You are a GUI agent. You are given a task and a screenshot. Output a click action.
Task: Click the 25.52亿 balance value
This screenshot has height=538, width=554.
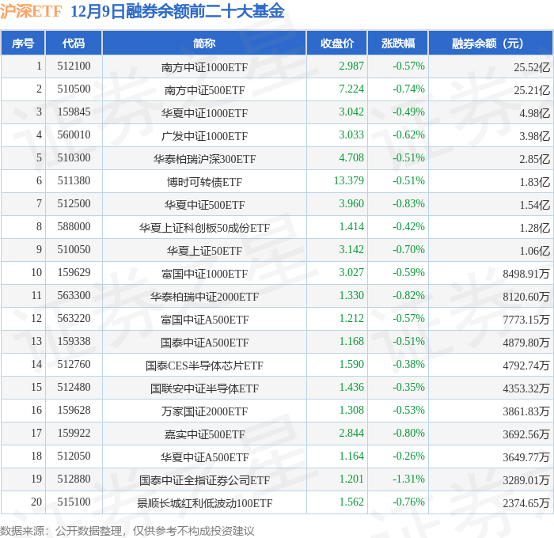[532, 67]
